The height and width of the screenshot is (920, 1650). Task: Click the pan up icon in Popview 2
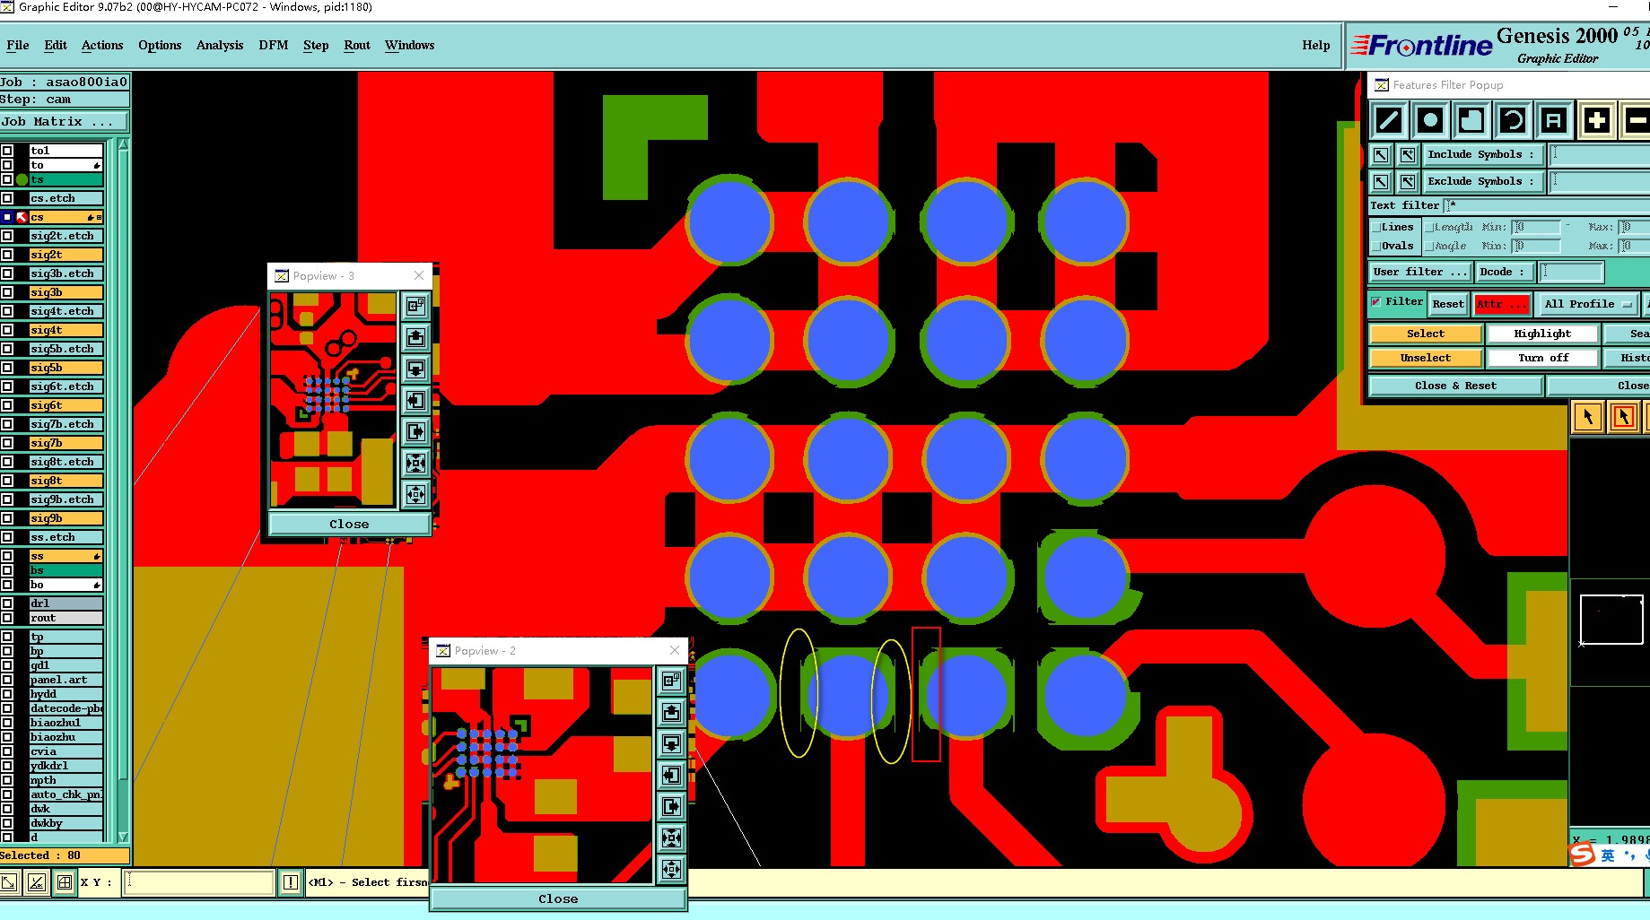pos(671,713)
